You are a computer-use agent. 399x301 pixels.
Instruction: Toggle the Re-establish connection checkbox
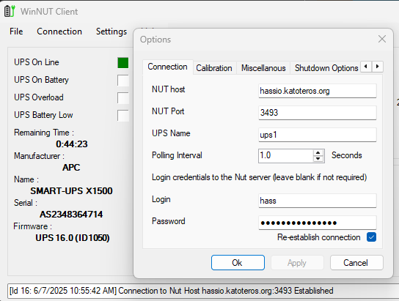tap(371, 237)
